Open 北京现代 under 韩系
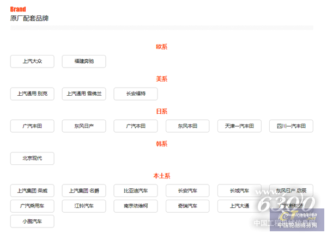Viewport: 327px width, 234px height. coord(32,158)
